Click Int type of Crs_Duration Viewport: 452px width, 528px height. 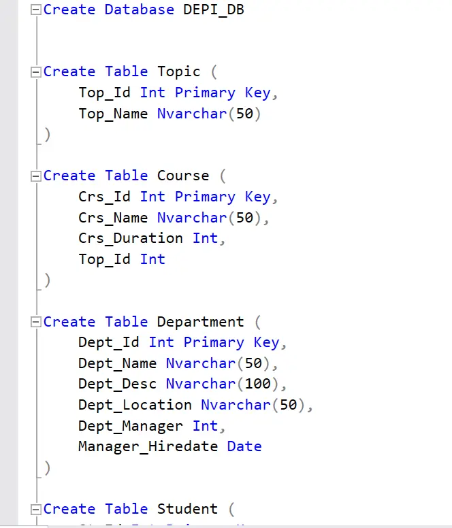click(205, 238)
